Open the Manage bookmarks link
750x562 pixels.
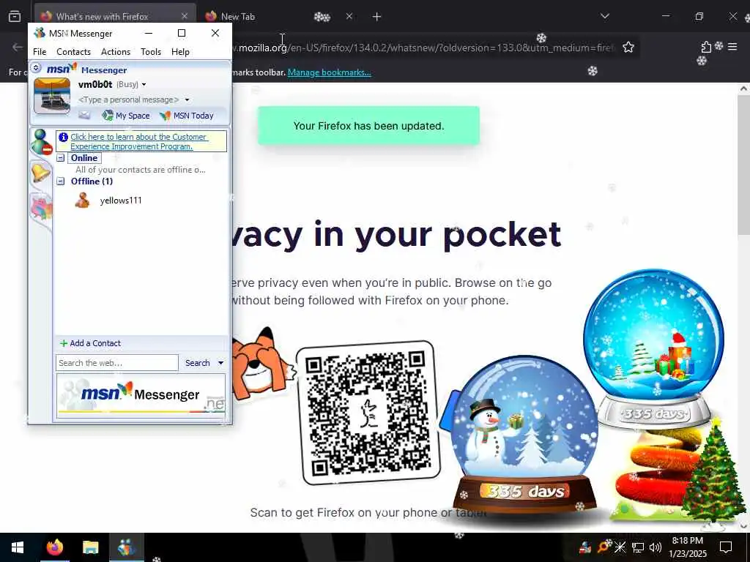(329, 72)
